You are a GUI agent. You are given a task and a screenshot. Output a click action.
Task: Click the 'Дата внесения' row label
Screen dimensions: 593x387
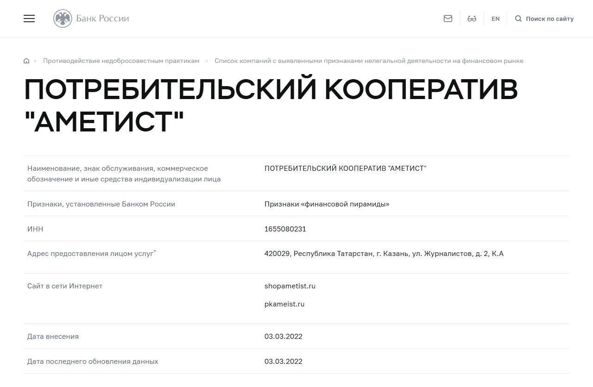[53, 337]
